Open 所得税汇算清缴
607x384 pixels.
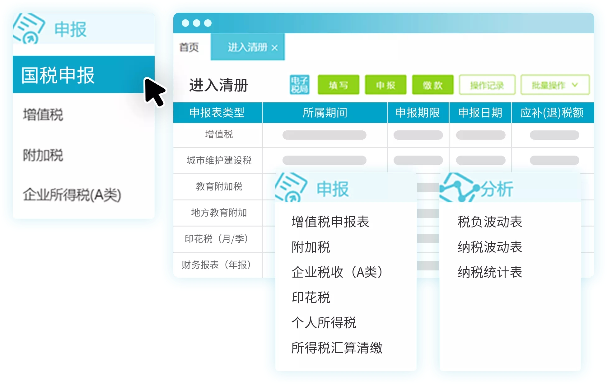(x=337, y=348)
